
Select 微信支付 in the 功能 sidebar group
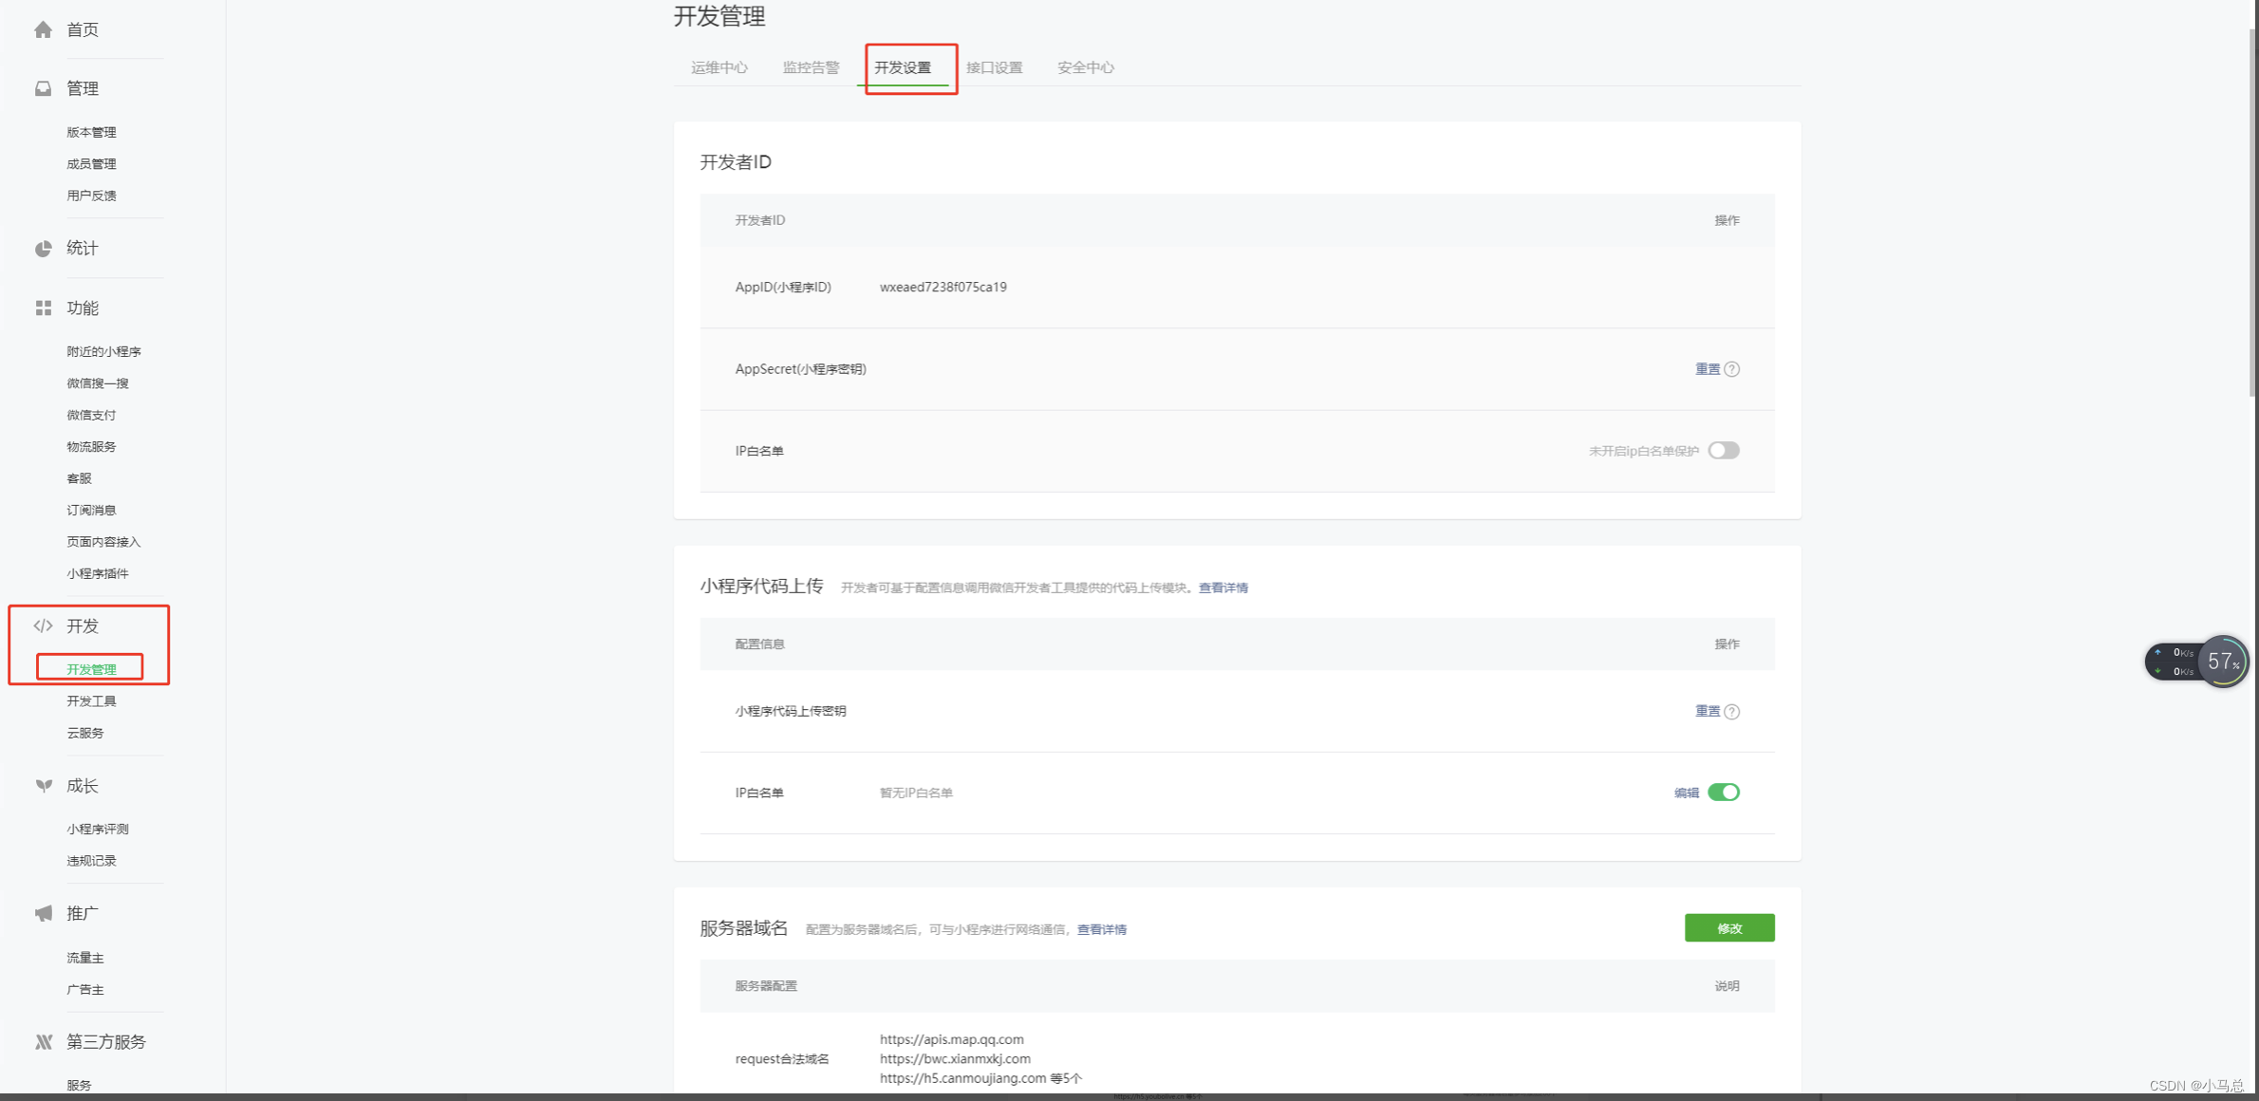tap(91, 415)
